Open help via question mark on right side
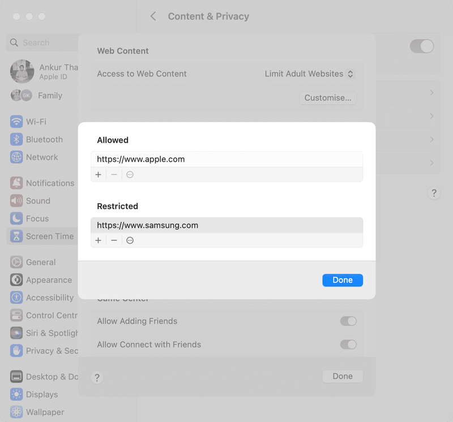 click(434, 193)
